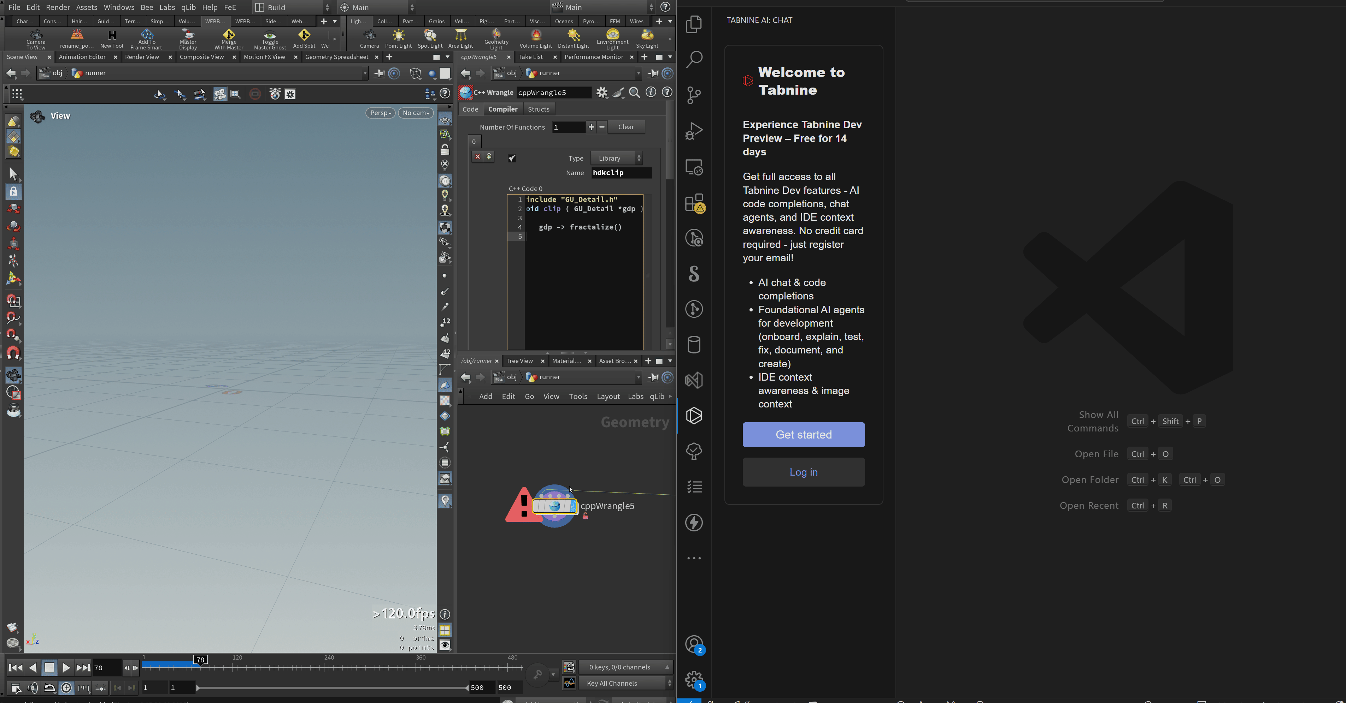
Task: Select the cppWrangle5 node in network
Action: (554, 506)
